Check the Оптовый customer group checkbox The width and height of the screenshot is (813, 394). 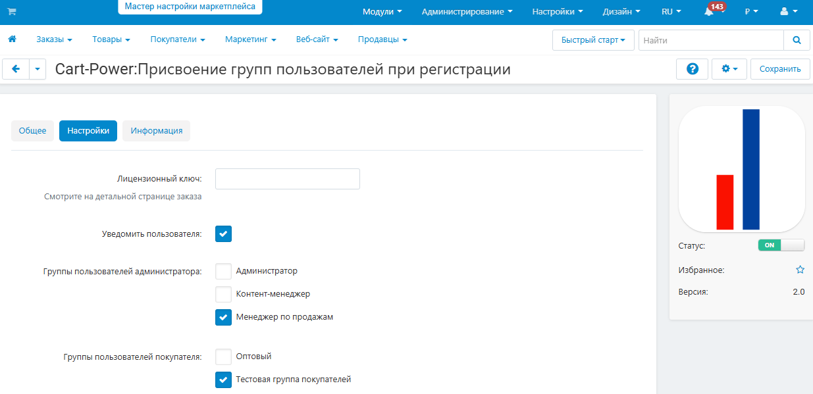(224, 357)
